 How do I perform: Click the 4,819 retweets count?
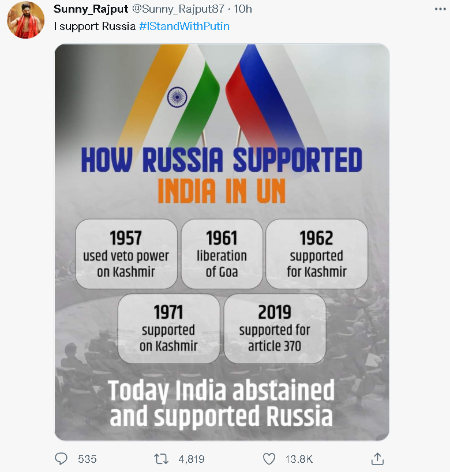click(192, 459)
